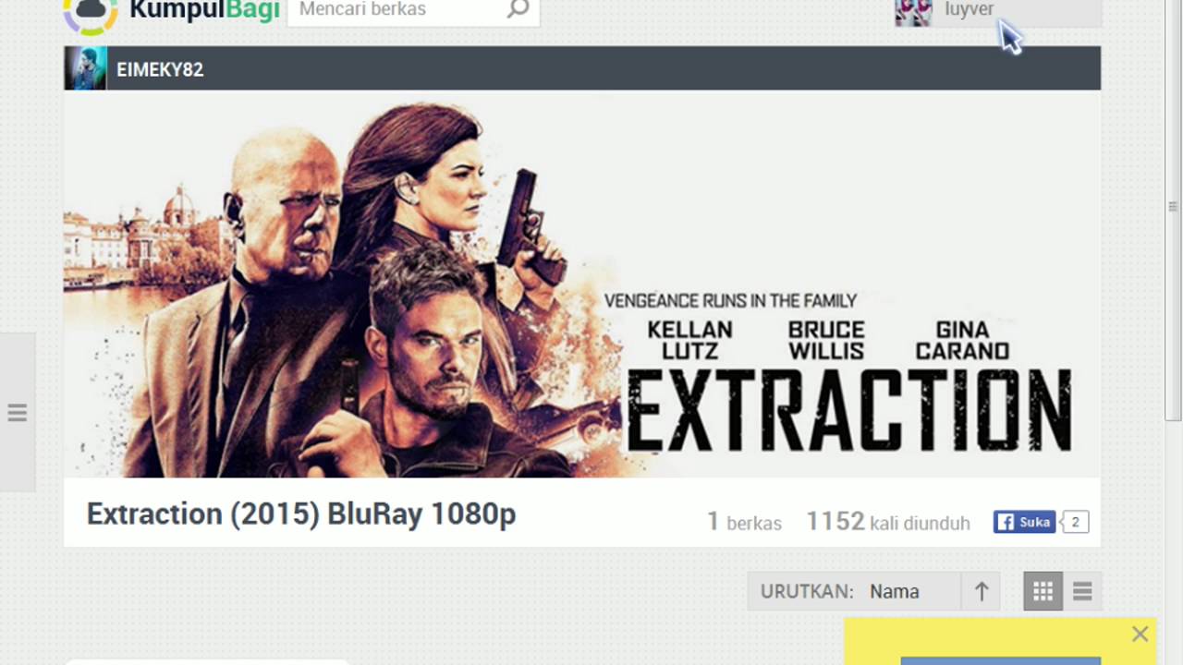Open the left sidebar hamburger menu
Image resolution: width=1183 pixels, height=665 pixels.
(17, 413)
